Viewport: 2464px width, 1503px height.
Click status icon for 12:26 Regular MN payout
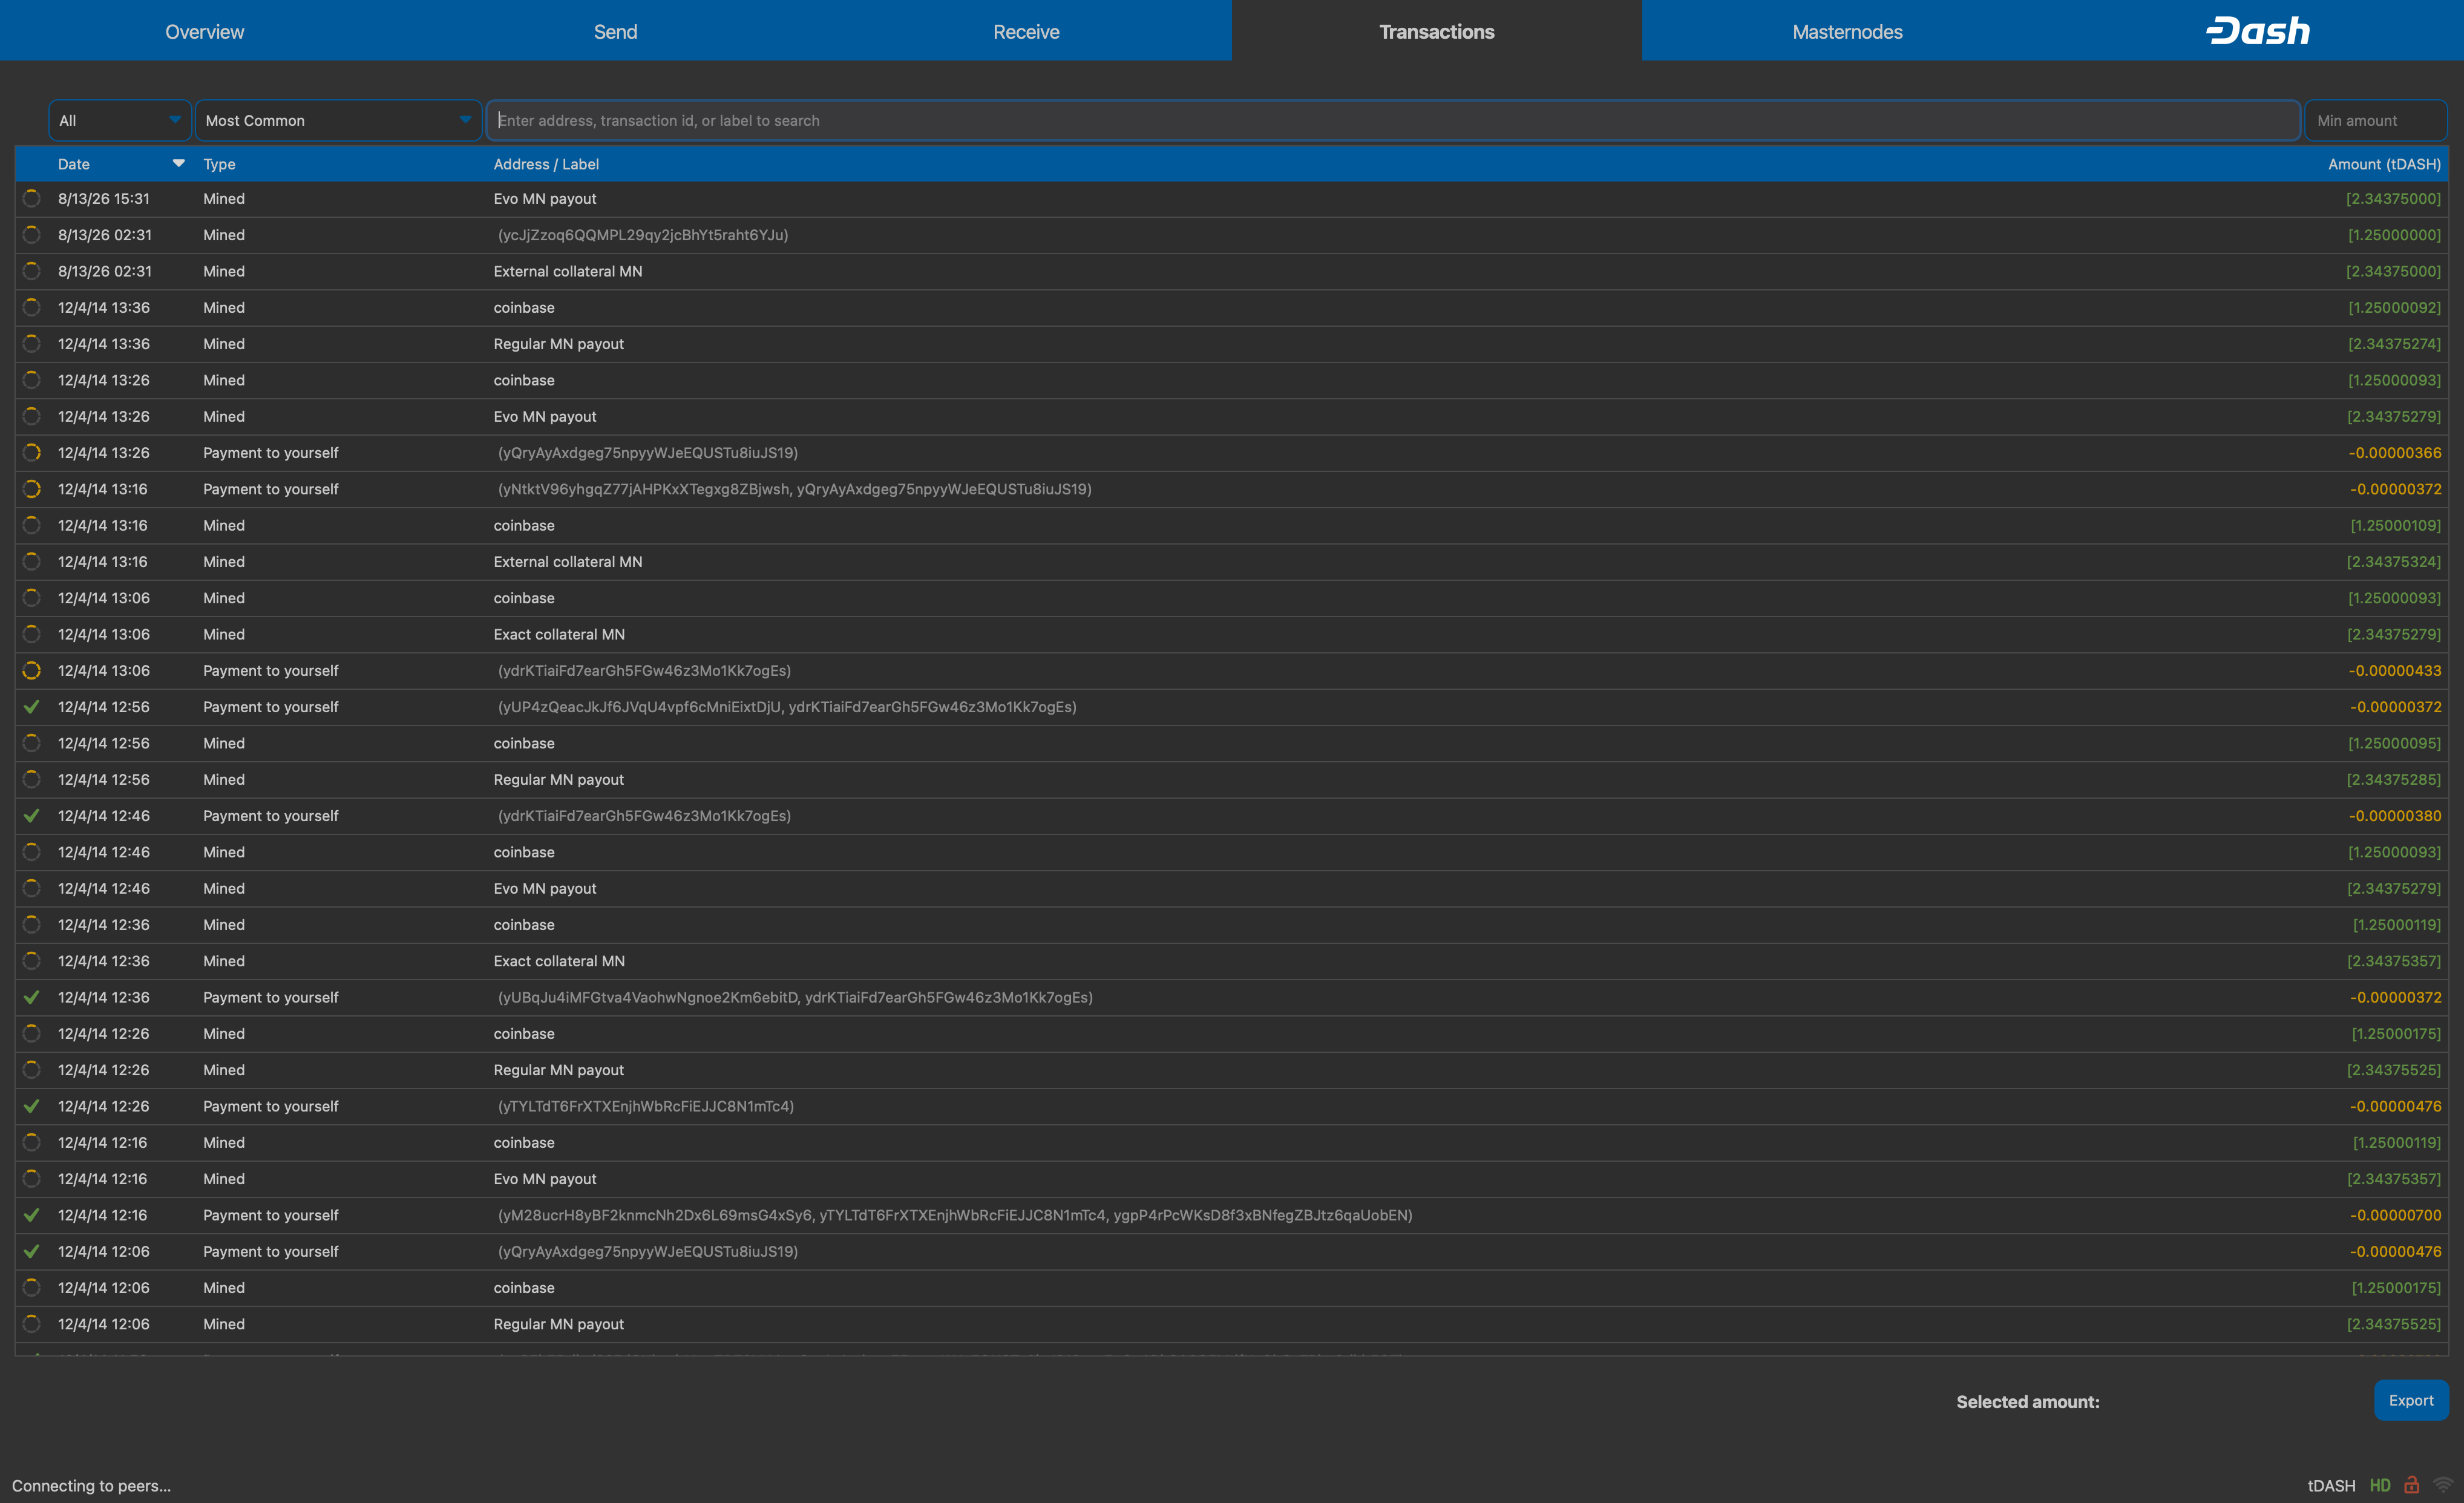(x=32, y=1070)
